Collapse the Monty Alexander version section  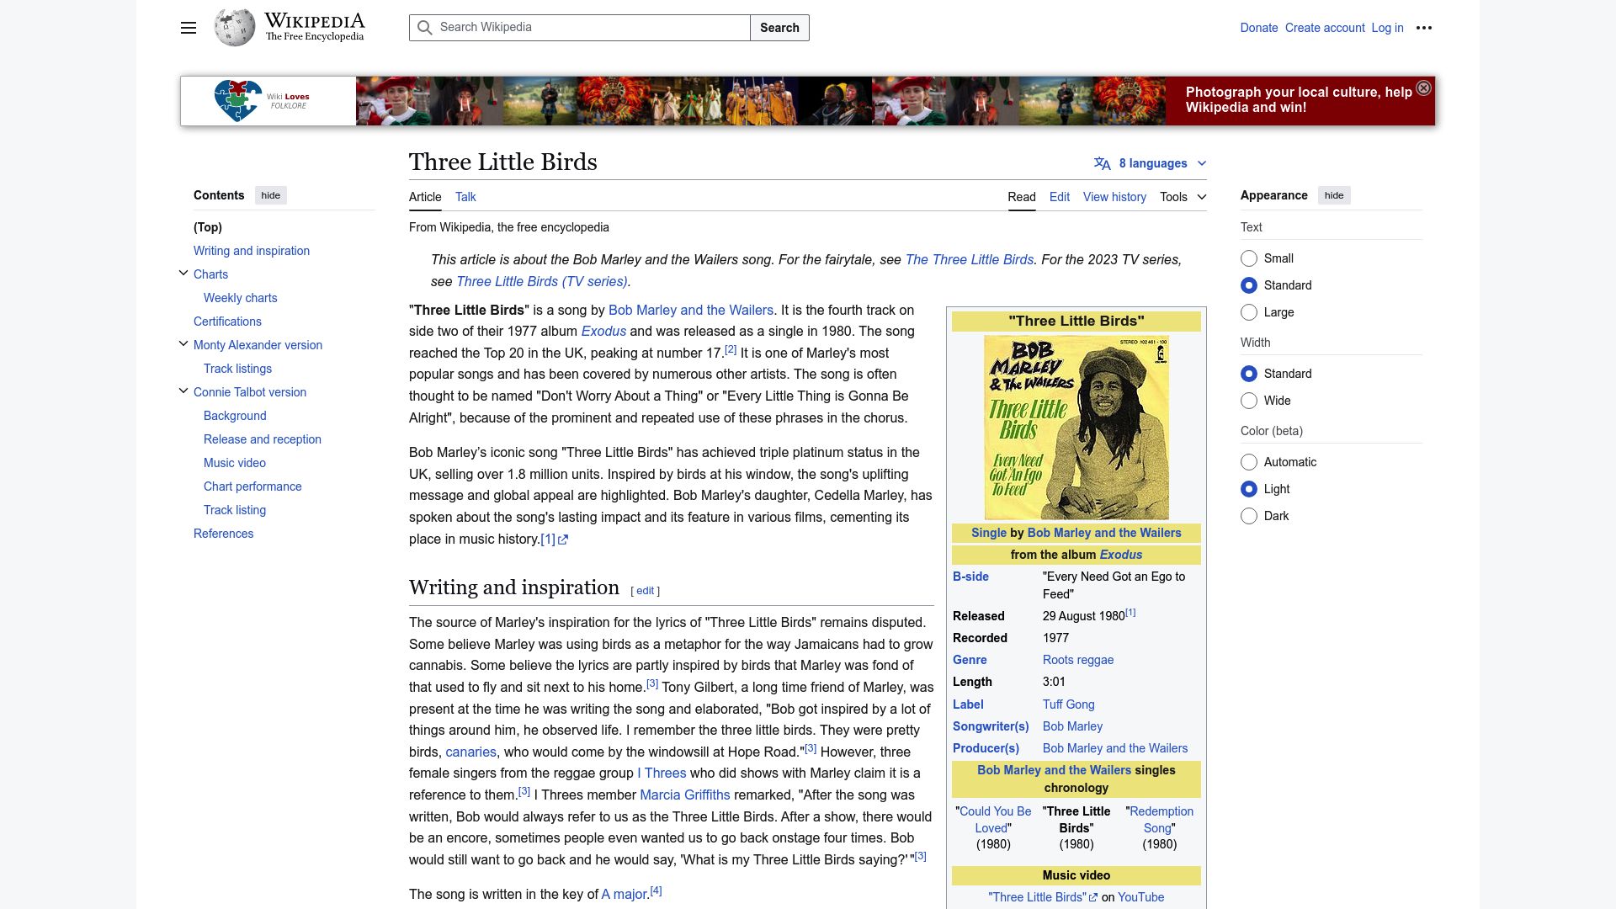183,343
